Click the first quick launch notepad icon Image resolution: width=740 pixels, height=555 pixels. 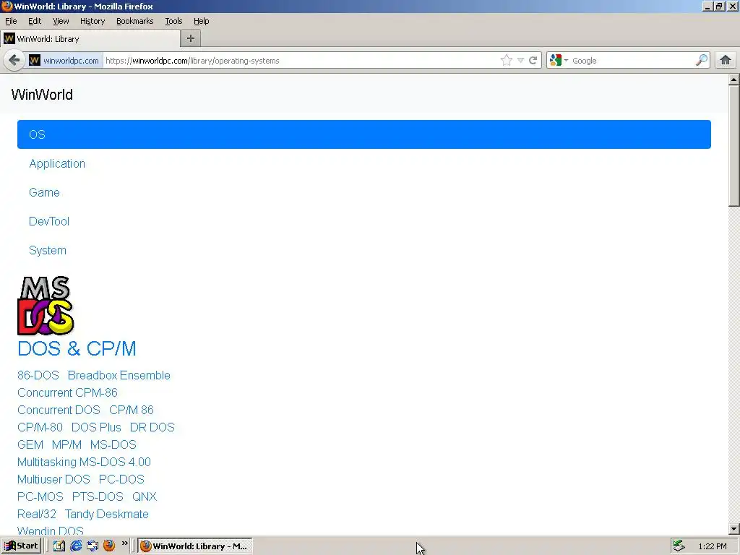(x=59, y=546)
